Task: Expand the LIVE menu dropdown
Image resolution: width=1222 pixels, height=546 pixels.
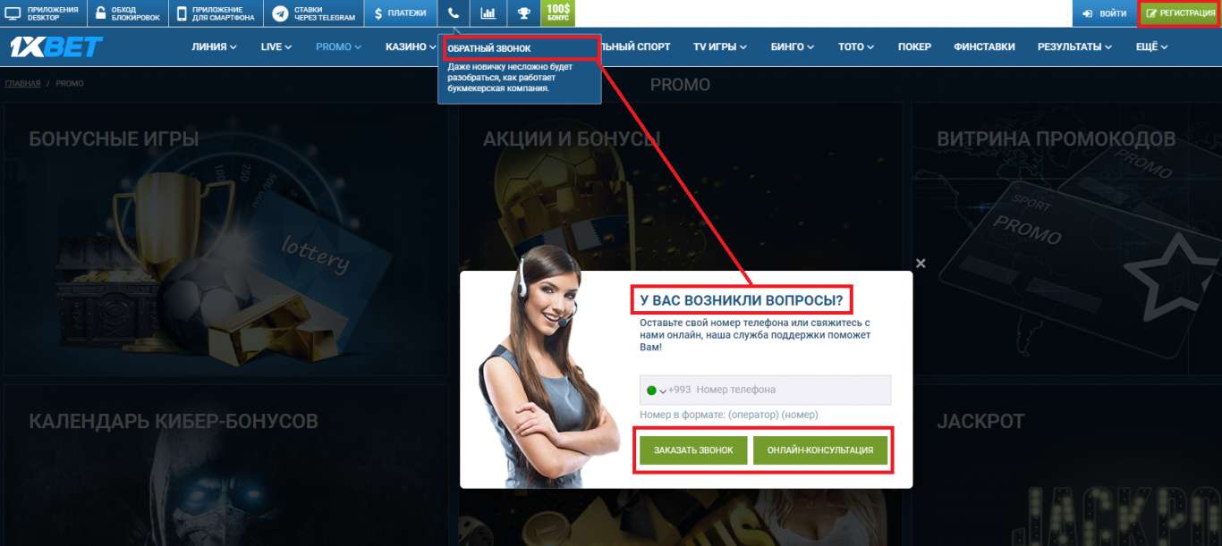Action: pyautogui.click(x=276, y=46)
